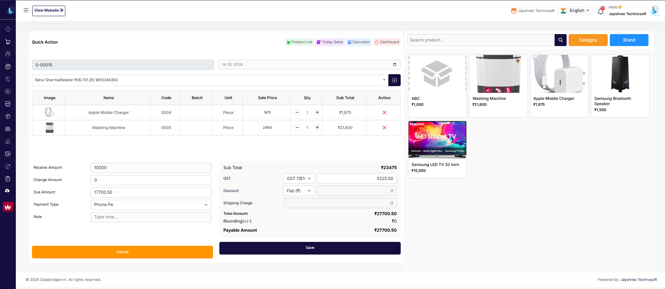The image size is (665, 289).
Task: Click the Jayshree Technosoft store name in header
Action: click(533, 11)
